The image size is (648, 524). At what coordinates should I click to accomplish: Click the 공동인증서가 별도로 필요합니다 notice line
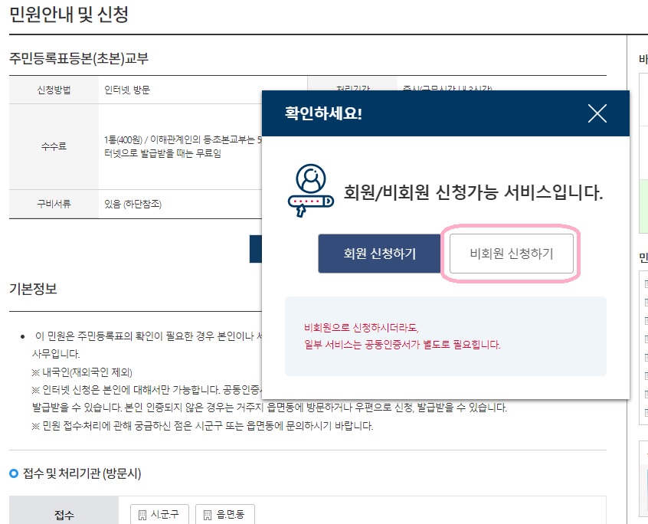coord(402,344)
